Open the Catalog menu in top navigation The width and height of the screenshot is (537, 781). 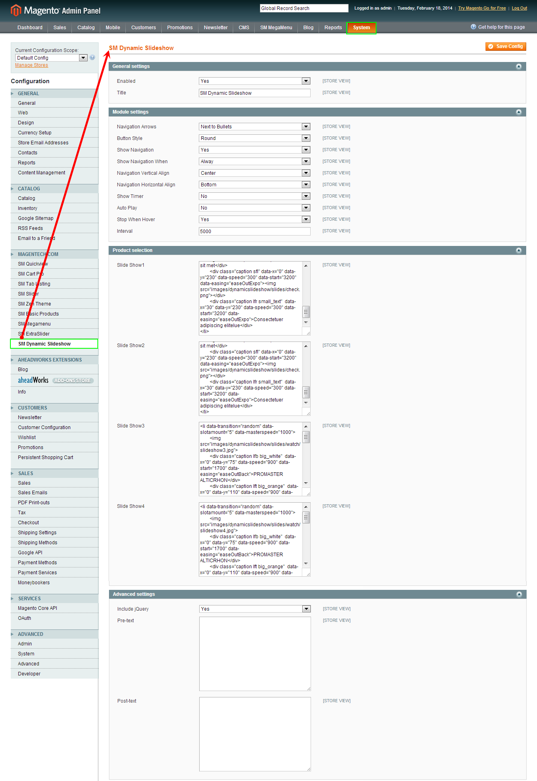click(86, 28)
